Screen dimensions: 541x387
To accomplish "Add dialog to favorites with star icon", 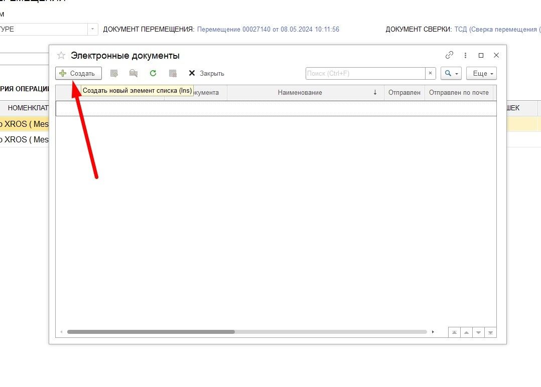I will [x=61, y=56].
